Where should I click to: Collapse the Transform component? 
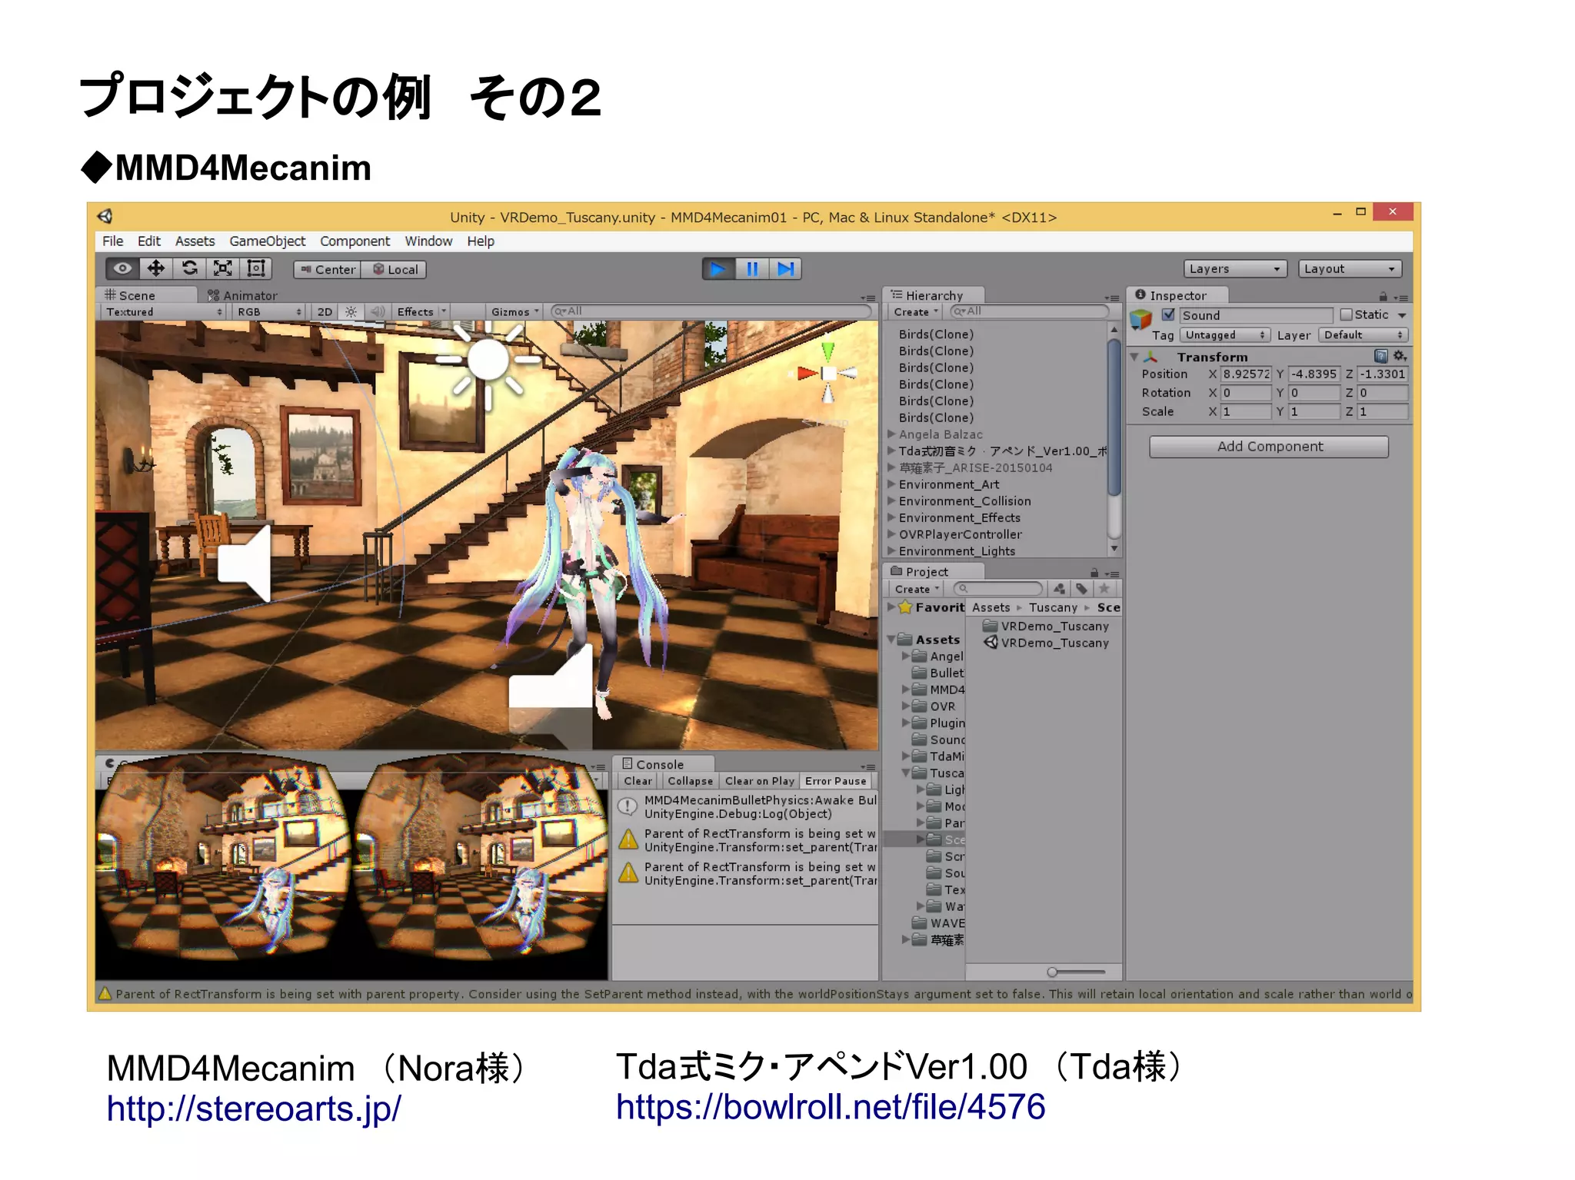pyautogui.click(x=1134, y=357)
